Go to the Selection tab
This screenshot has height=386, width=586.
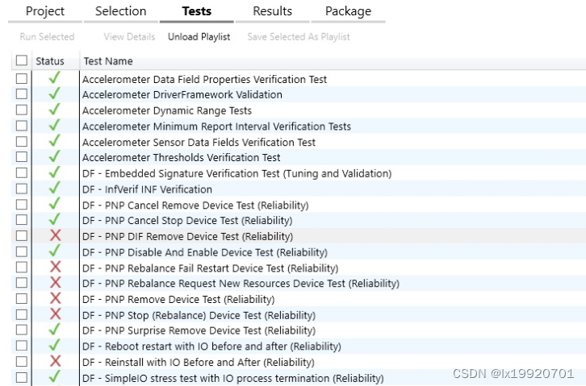(121, 11)
